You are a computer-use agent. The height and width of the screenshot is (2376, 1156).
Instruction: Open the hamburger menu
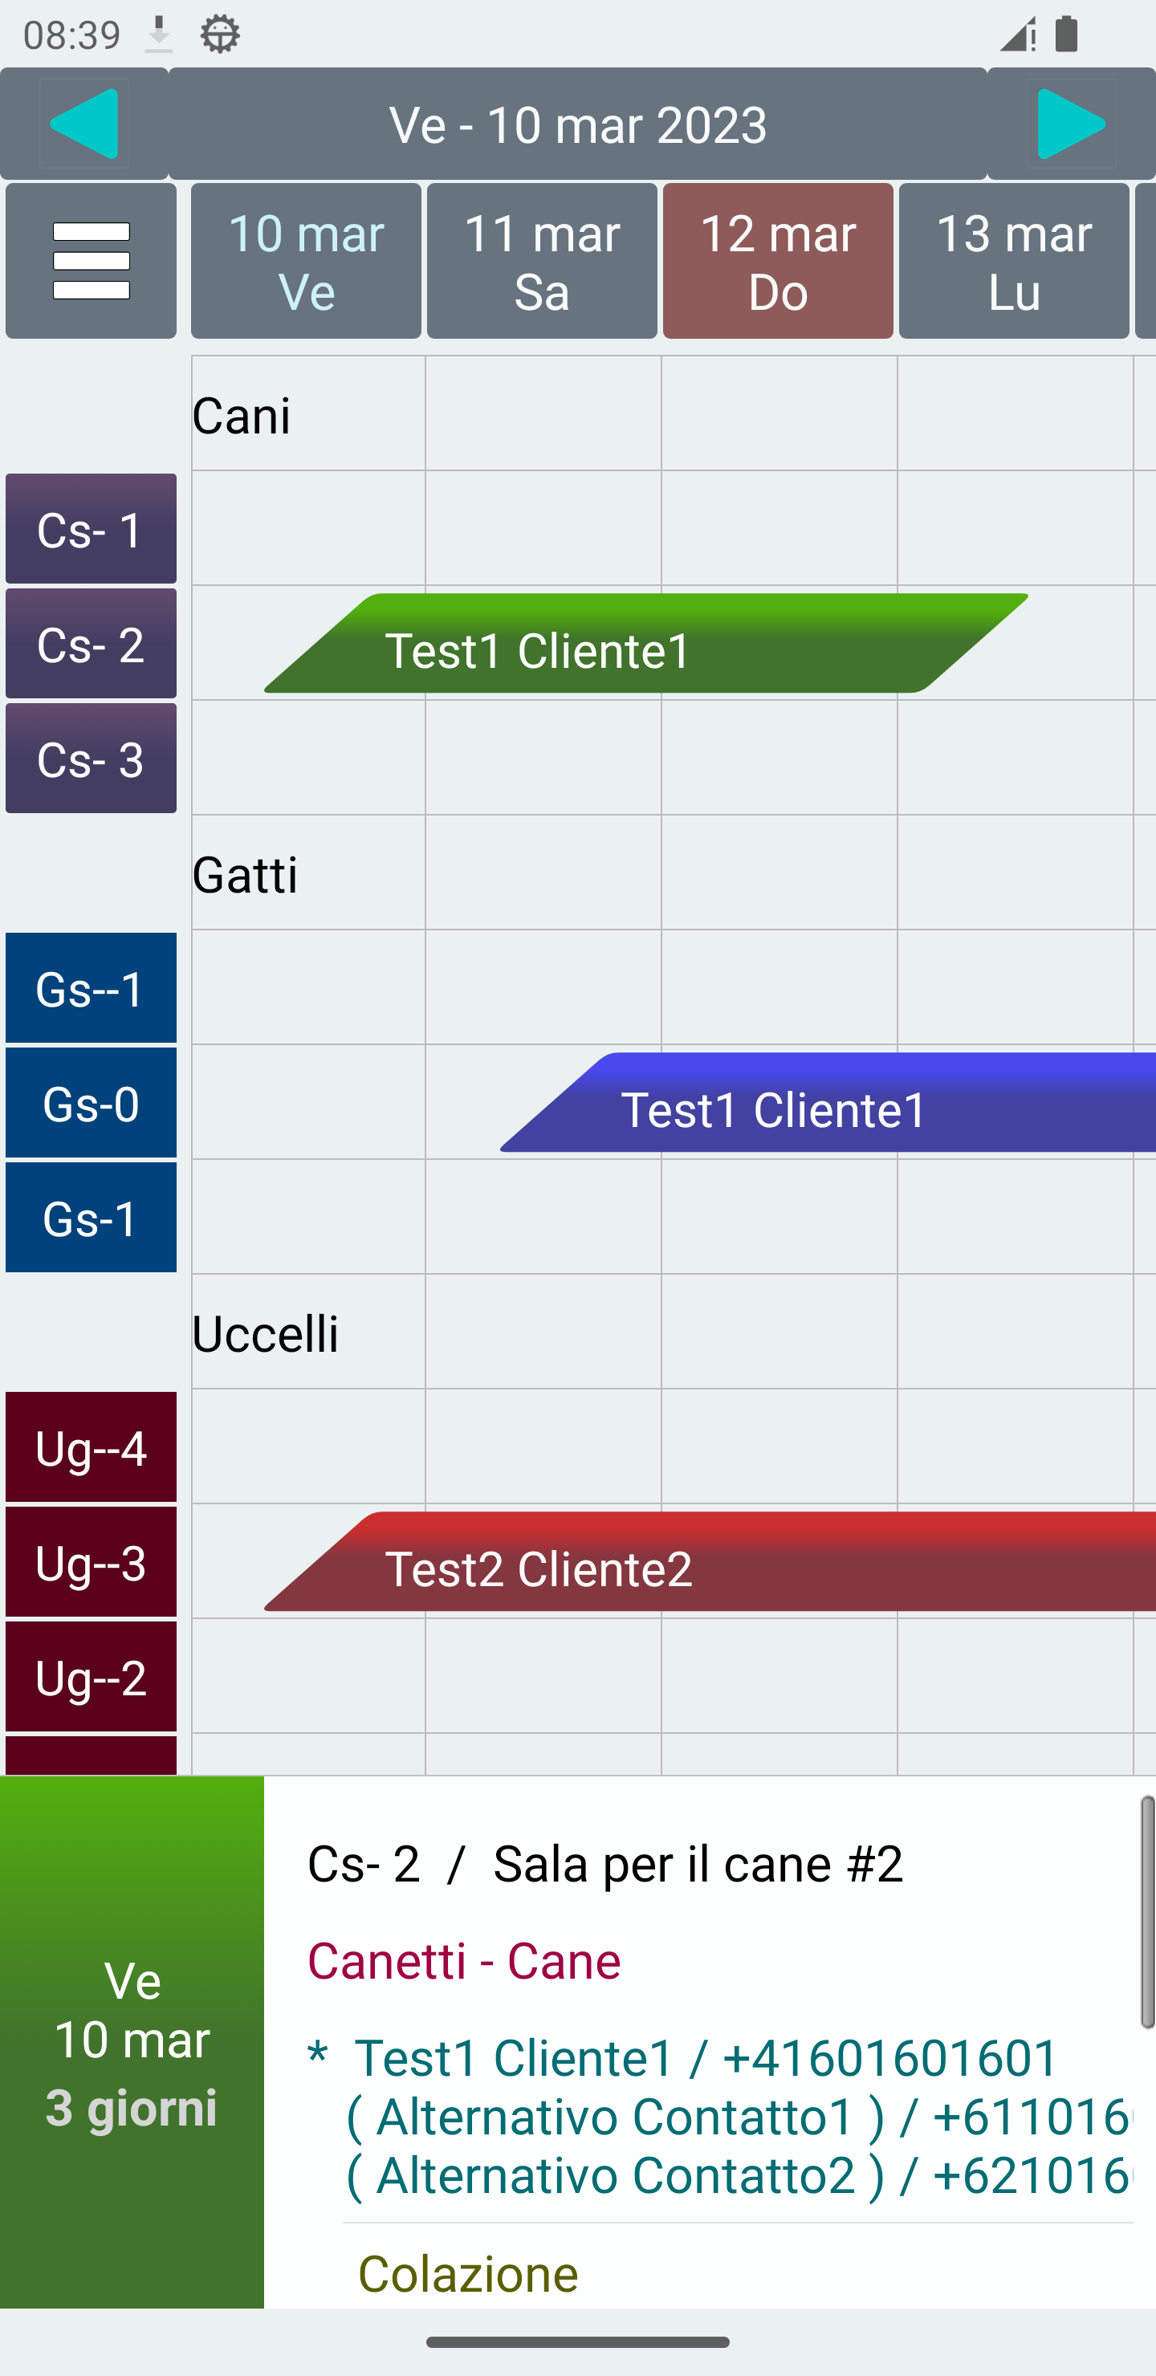(91, 261)
